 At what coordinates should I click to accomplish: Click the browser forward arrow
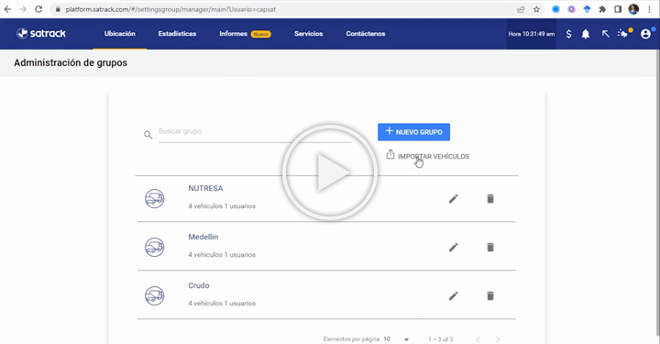click(23, 9)
